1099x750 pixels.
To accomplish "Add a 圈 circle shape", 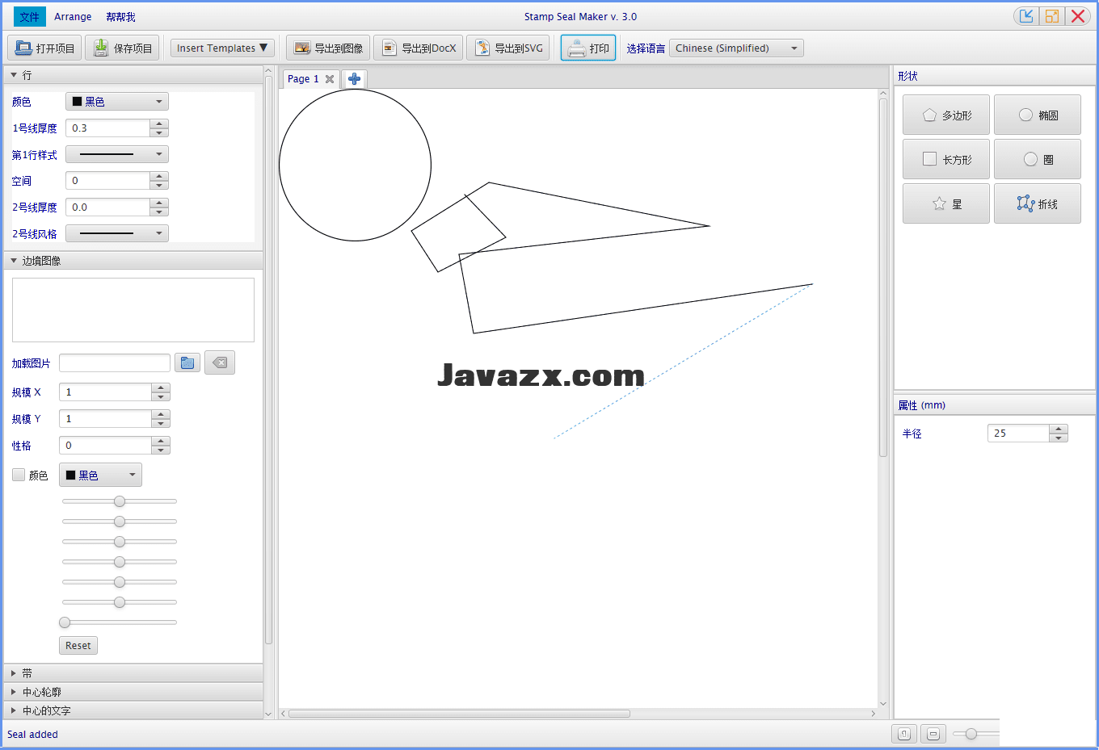I will click(1038, 160).
